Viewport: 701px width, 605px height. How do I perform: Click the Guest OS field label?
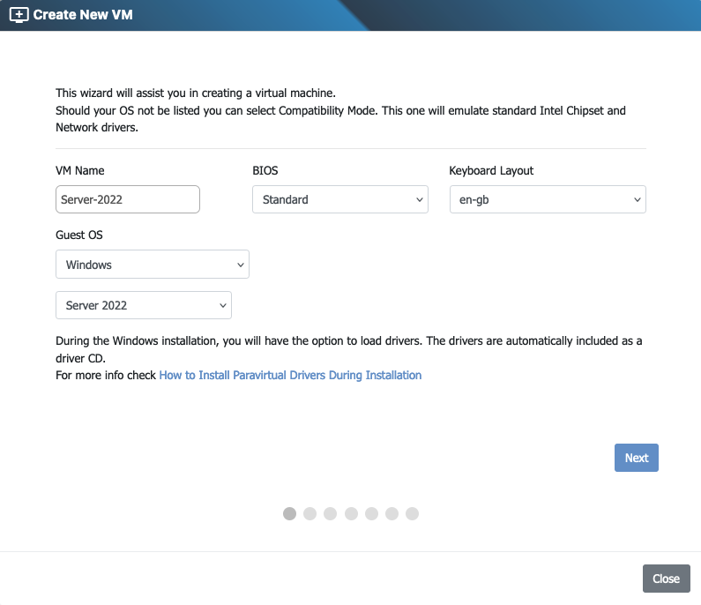(x=78, y=235)
